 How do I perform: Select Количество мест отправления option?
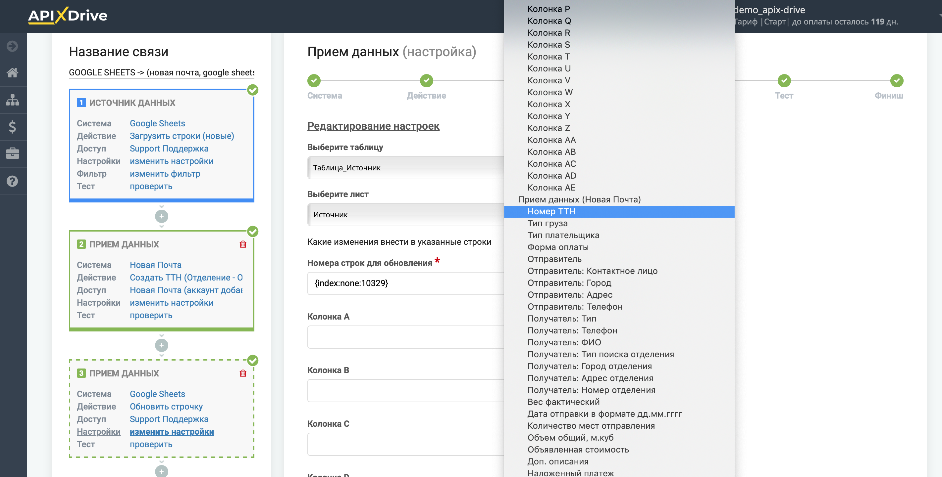coord(619,426)
